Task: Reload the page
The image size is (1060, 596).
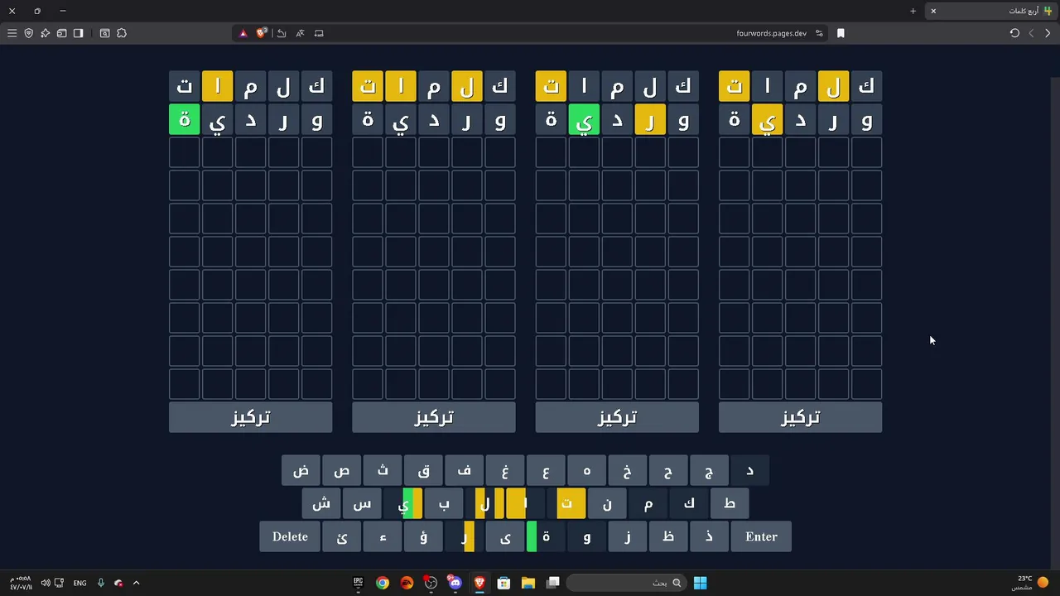Action: point(1014,33)
